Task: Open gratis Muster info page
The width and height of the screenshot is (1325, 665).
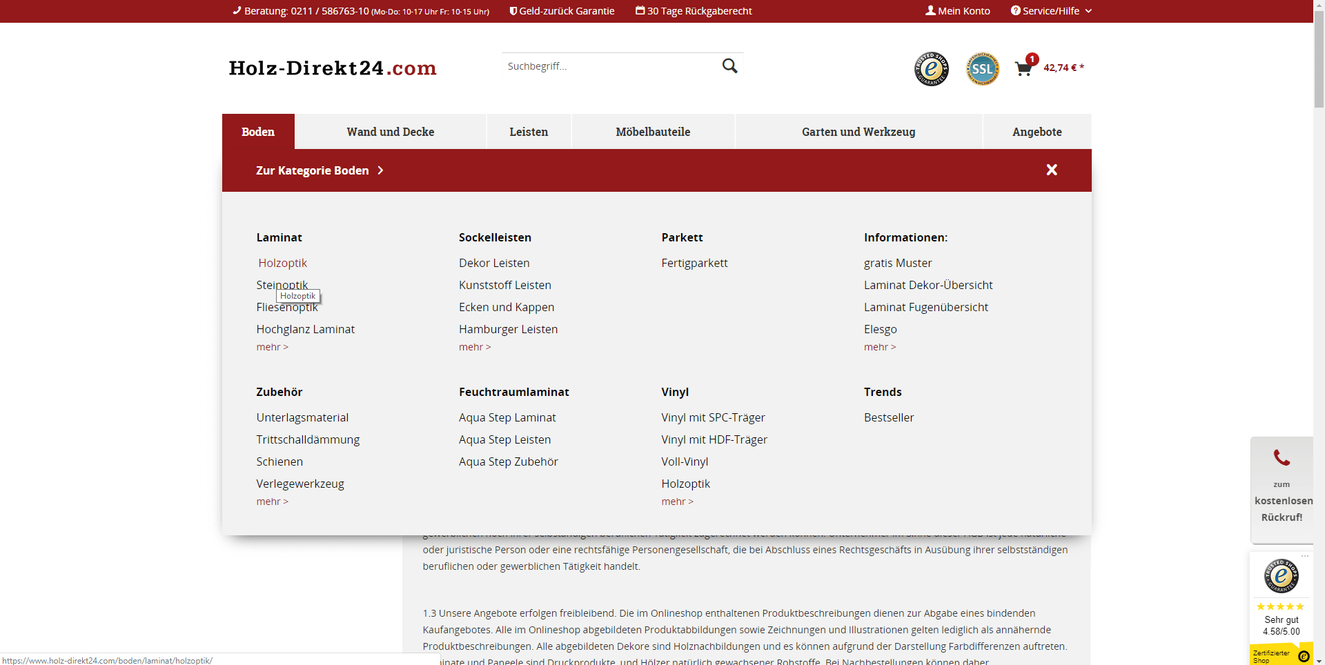Action: coord(898,263)
